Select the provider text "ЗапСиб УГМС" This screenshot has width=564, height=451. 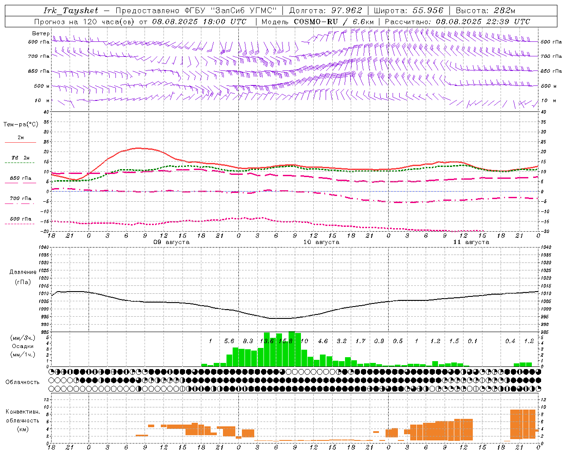243,11
